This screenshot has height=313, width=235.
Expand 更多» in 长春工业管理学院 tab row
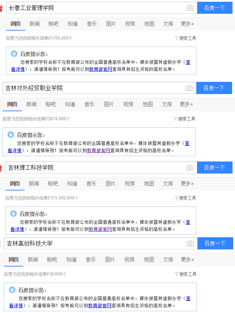pyautogui.click(x=187, y=24)
